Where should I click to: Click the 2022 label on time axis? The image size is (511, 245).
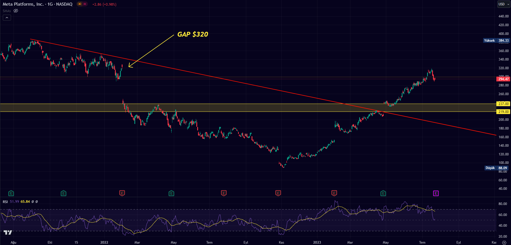[104, 242]
